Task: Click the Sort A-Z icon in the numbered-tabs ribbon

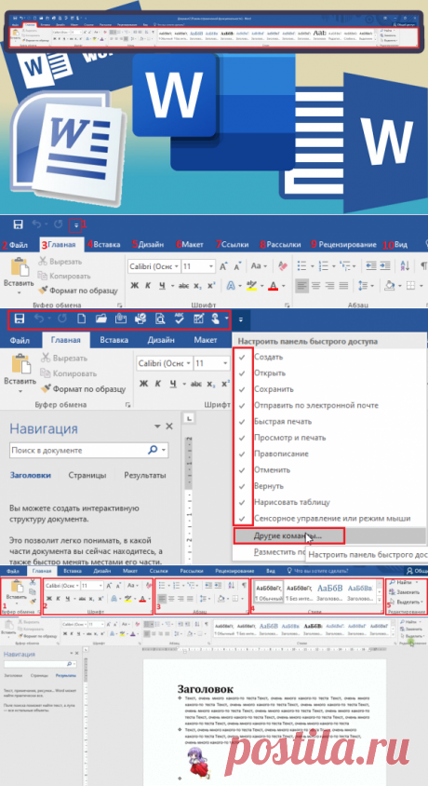Action: tap(407, 265)
